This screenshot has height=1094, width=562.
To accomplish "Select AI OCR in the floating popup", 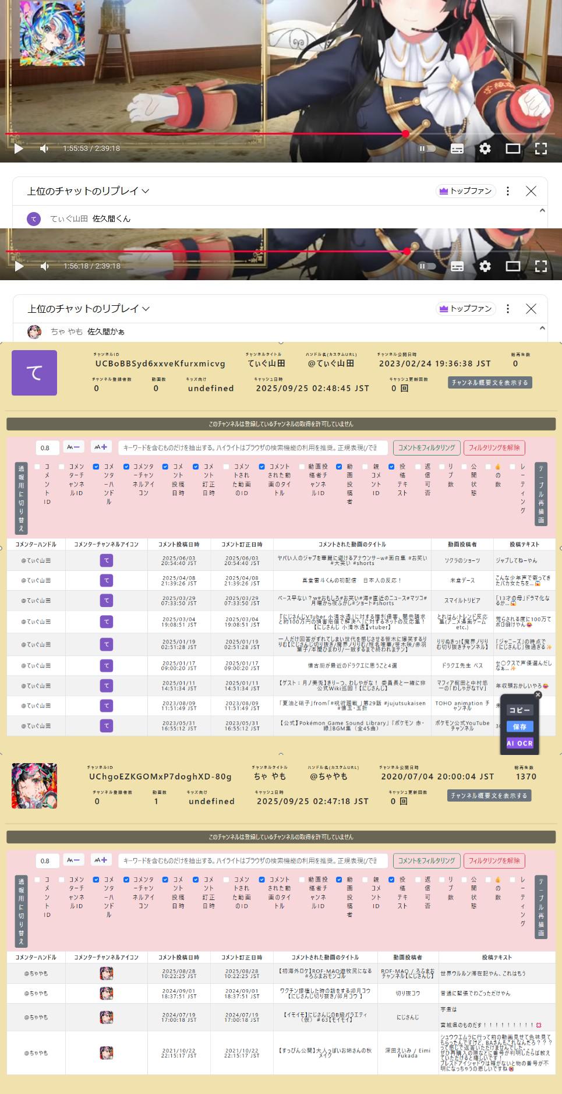I will click(519, 743).
